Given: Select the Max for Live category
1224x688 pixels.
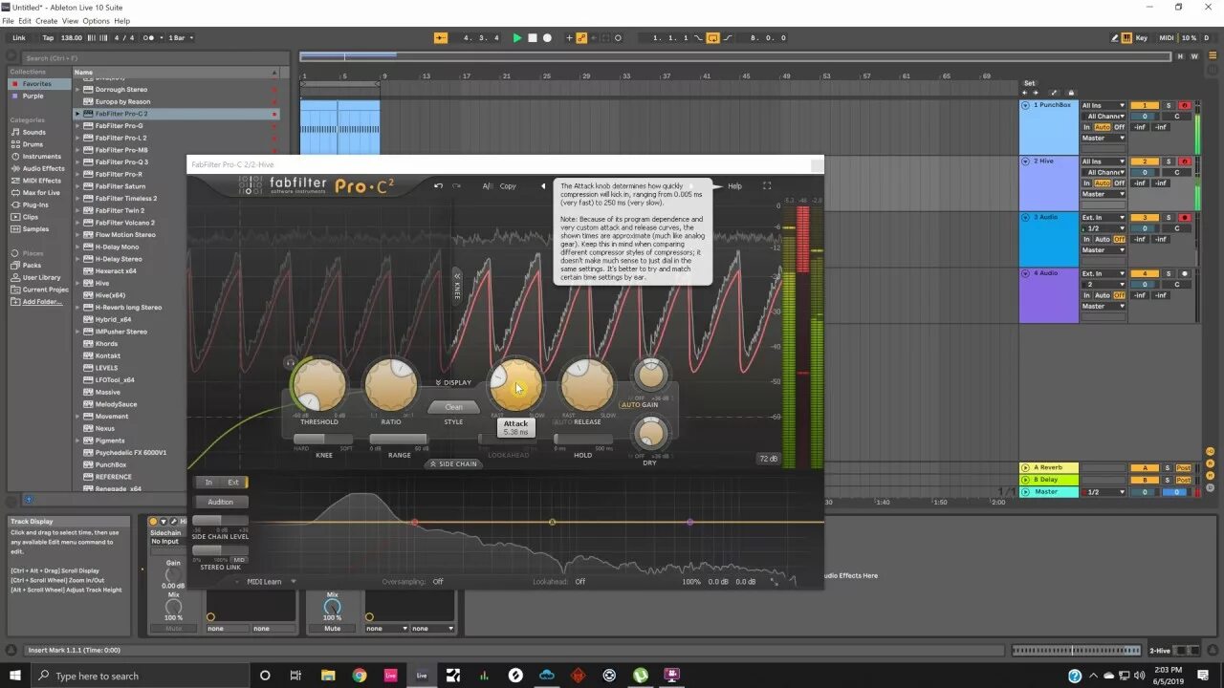Looking at the screenshot, I should coord(41,193).
